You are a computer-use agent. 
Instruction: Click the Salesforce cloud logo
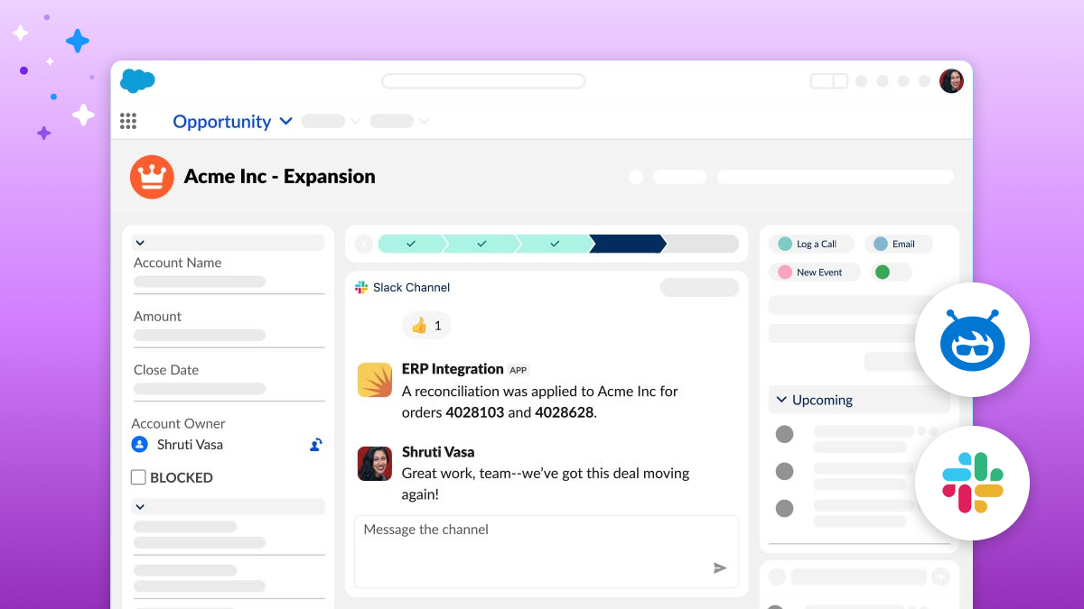tap(137, 80)
